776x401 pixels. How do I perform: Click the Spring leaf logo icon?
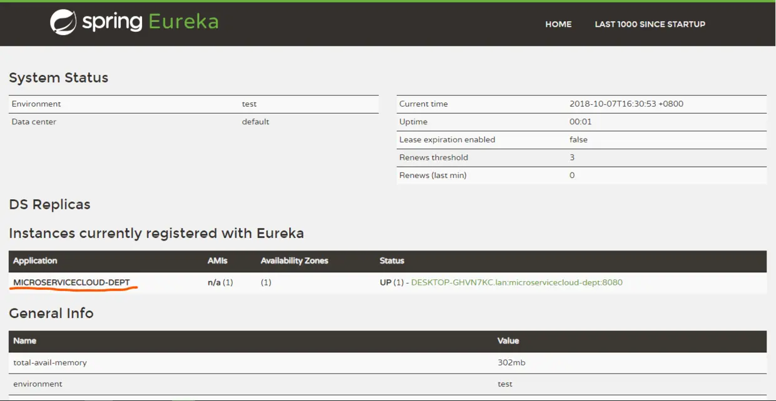pyautogui.click(x=62, y=21)
